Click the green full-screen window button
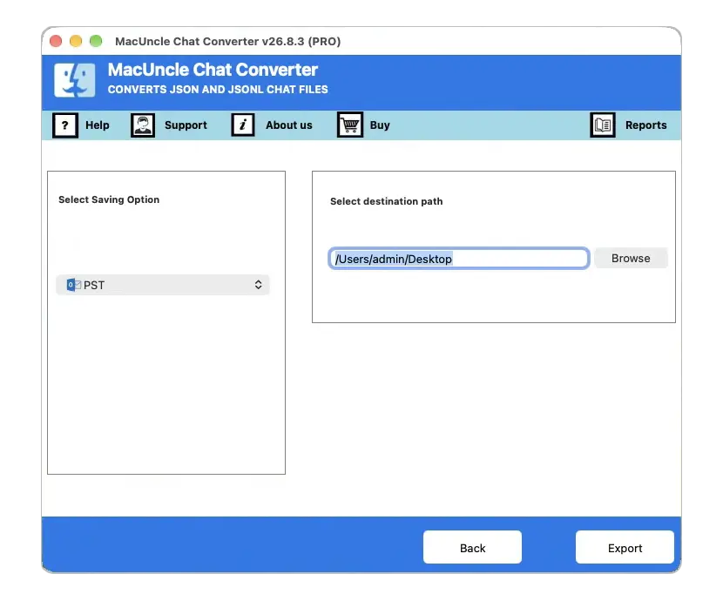 tap(96, 41)
